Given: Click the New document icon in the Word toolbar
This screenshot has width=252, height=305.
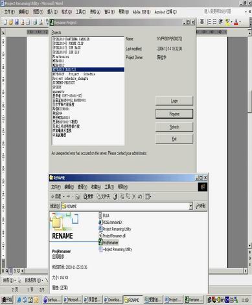Looking at the screenshot, I should [x=5, y=22].
